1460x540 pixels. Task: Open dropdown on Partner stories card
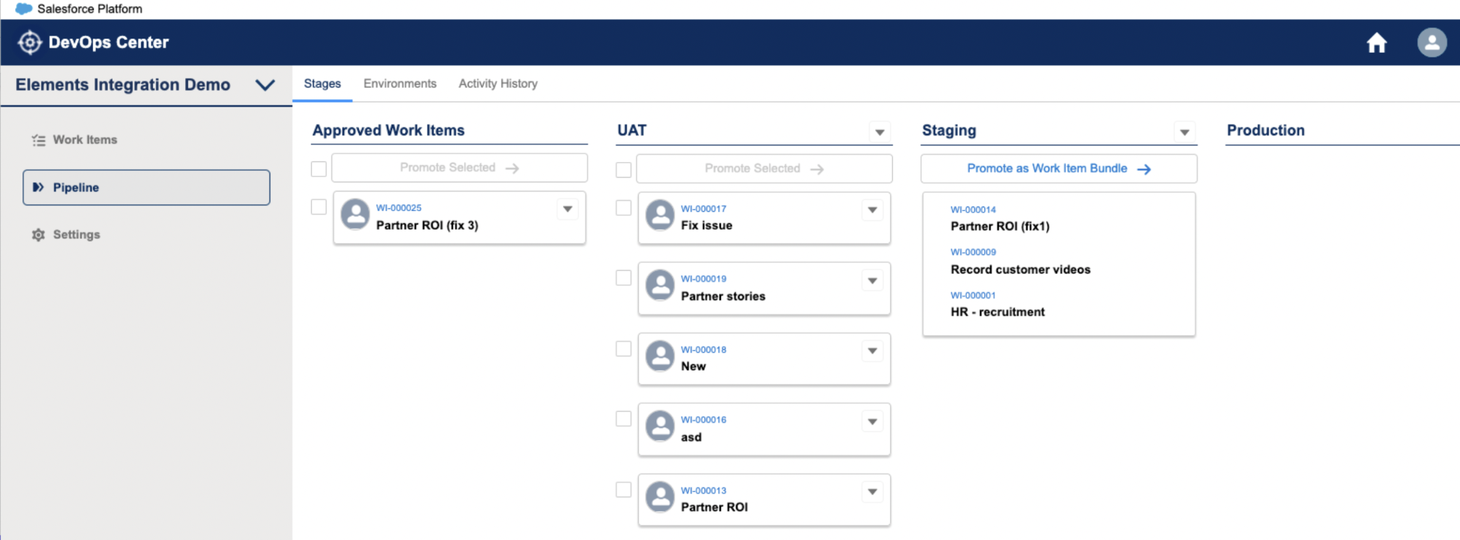[x=872, y=280]
